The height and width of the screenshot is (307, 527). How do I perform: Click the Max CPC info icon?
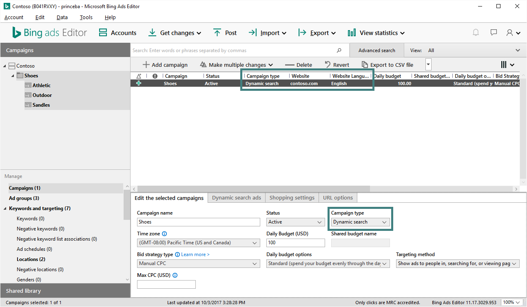175,275
